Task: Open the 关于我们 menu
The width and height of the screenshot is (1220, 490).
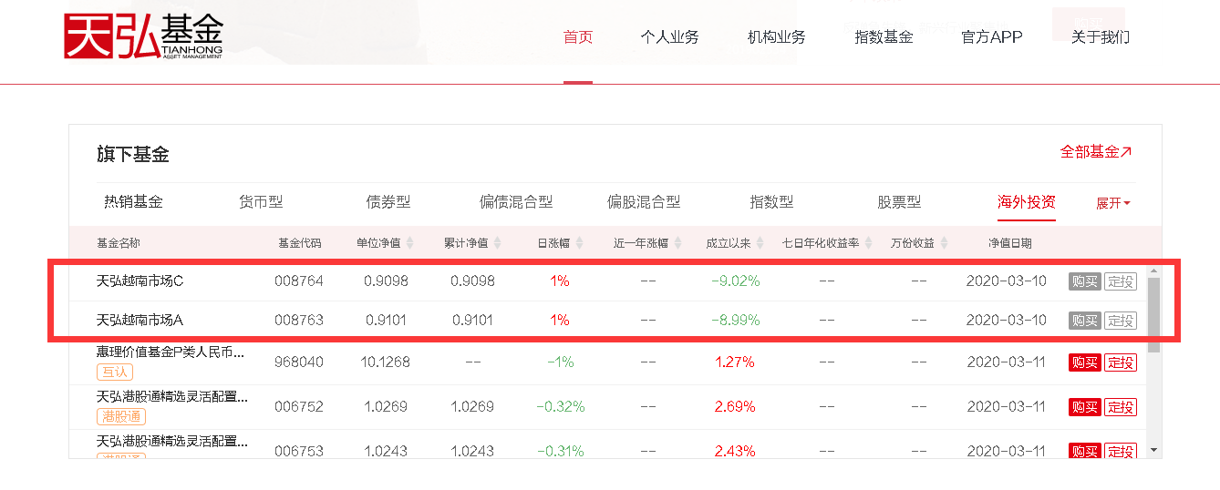Action: [x=1101, y=37]
